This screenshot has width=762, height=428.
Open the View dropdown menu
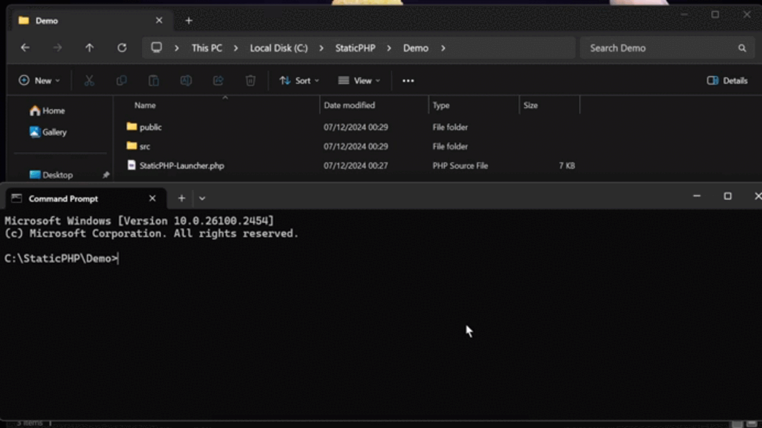tap(359, 81)
